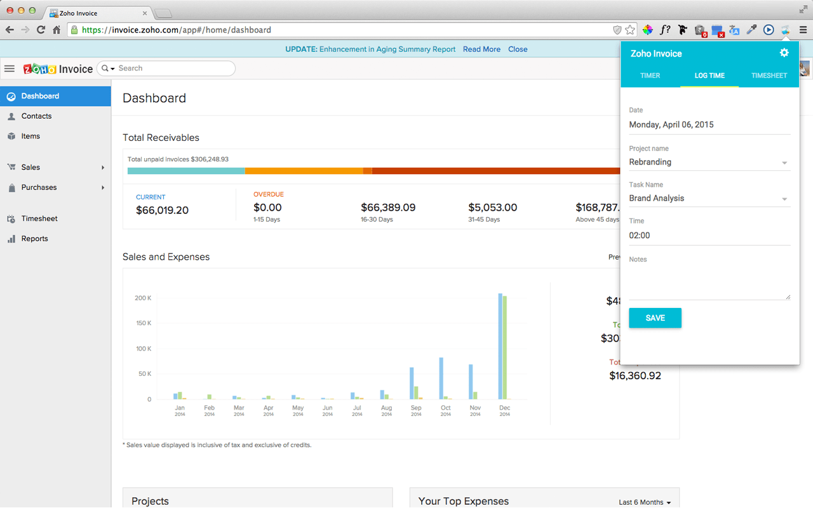Click the Reports bar chart icon in sidebar
This screenshot has height=508, width=813.
coord(11,239)
